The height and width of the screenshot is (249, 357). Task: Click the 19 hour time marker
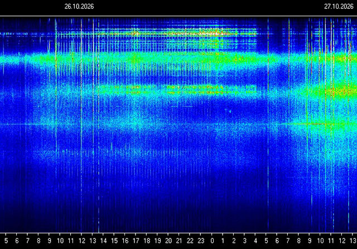point(157,241)
